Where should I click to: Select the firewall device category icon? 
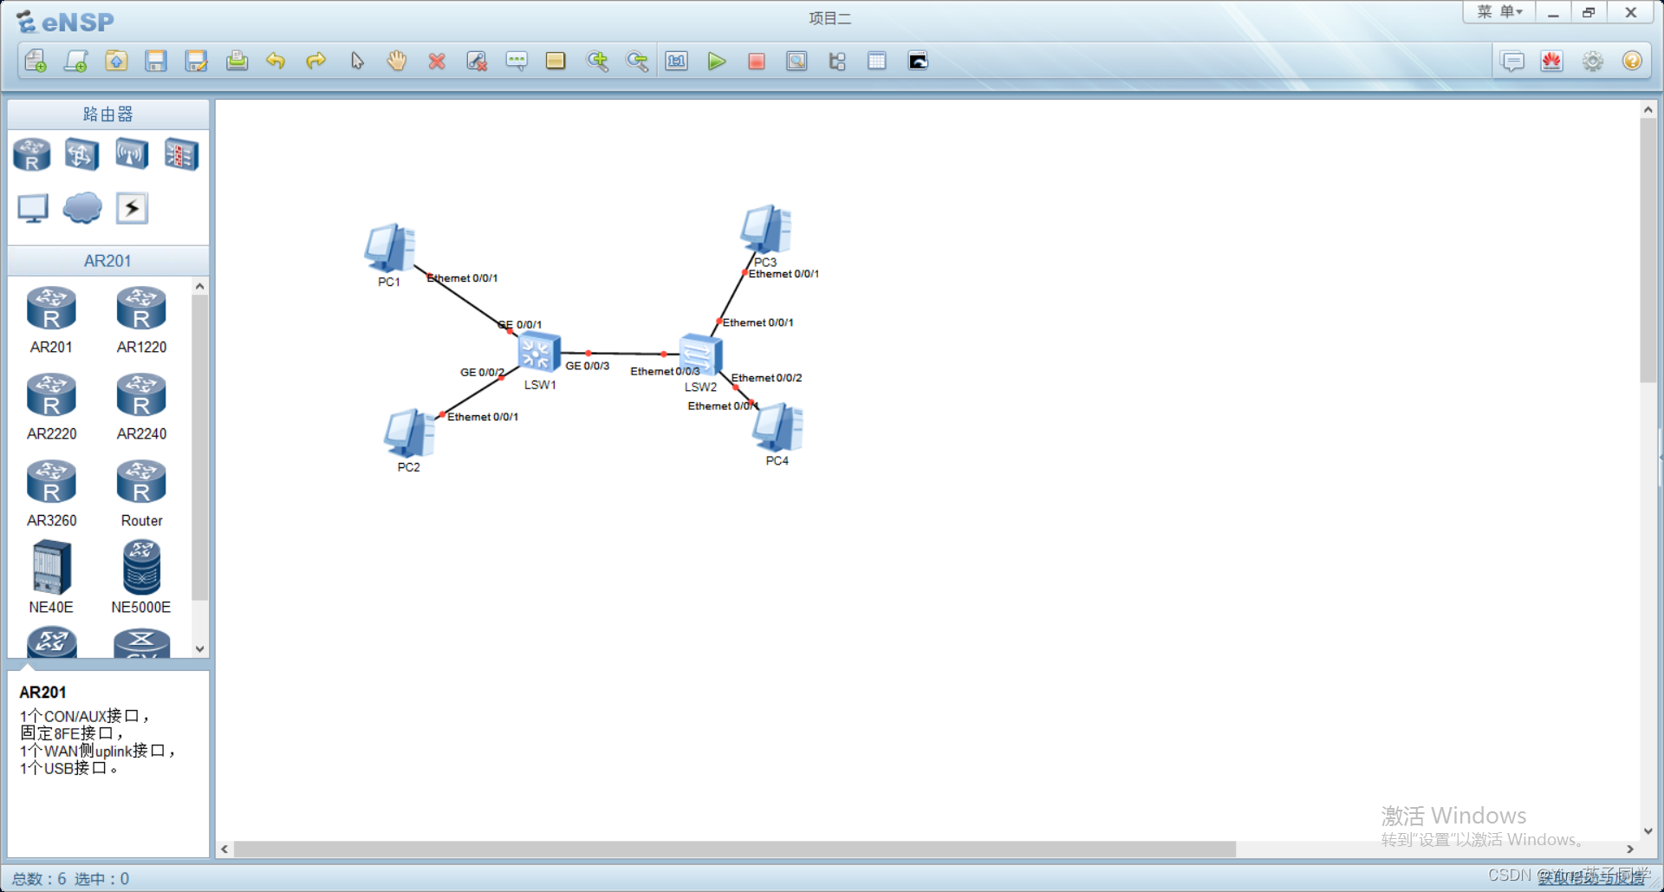click(x=182, y=154)
